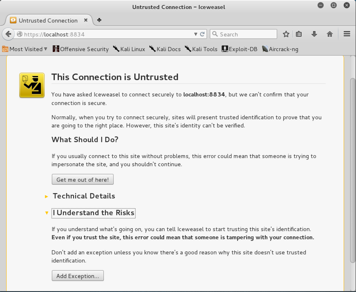This screenshot has height=292, width=356.
Task: Close the Iceweasel window
Action: pyautogui.click(x=347, y=5)
